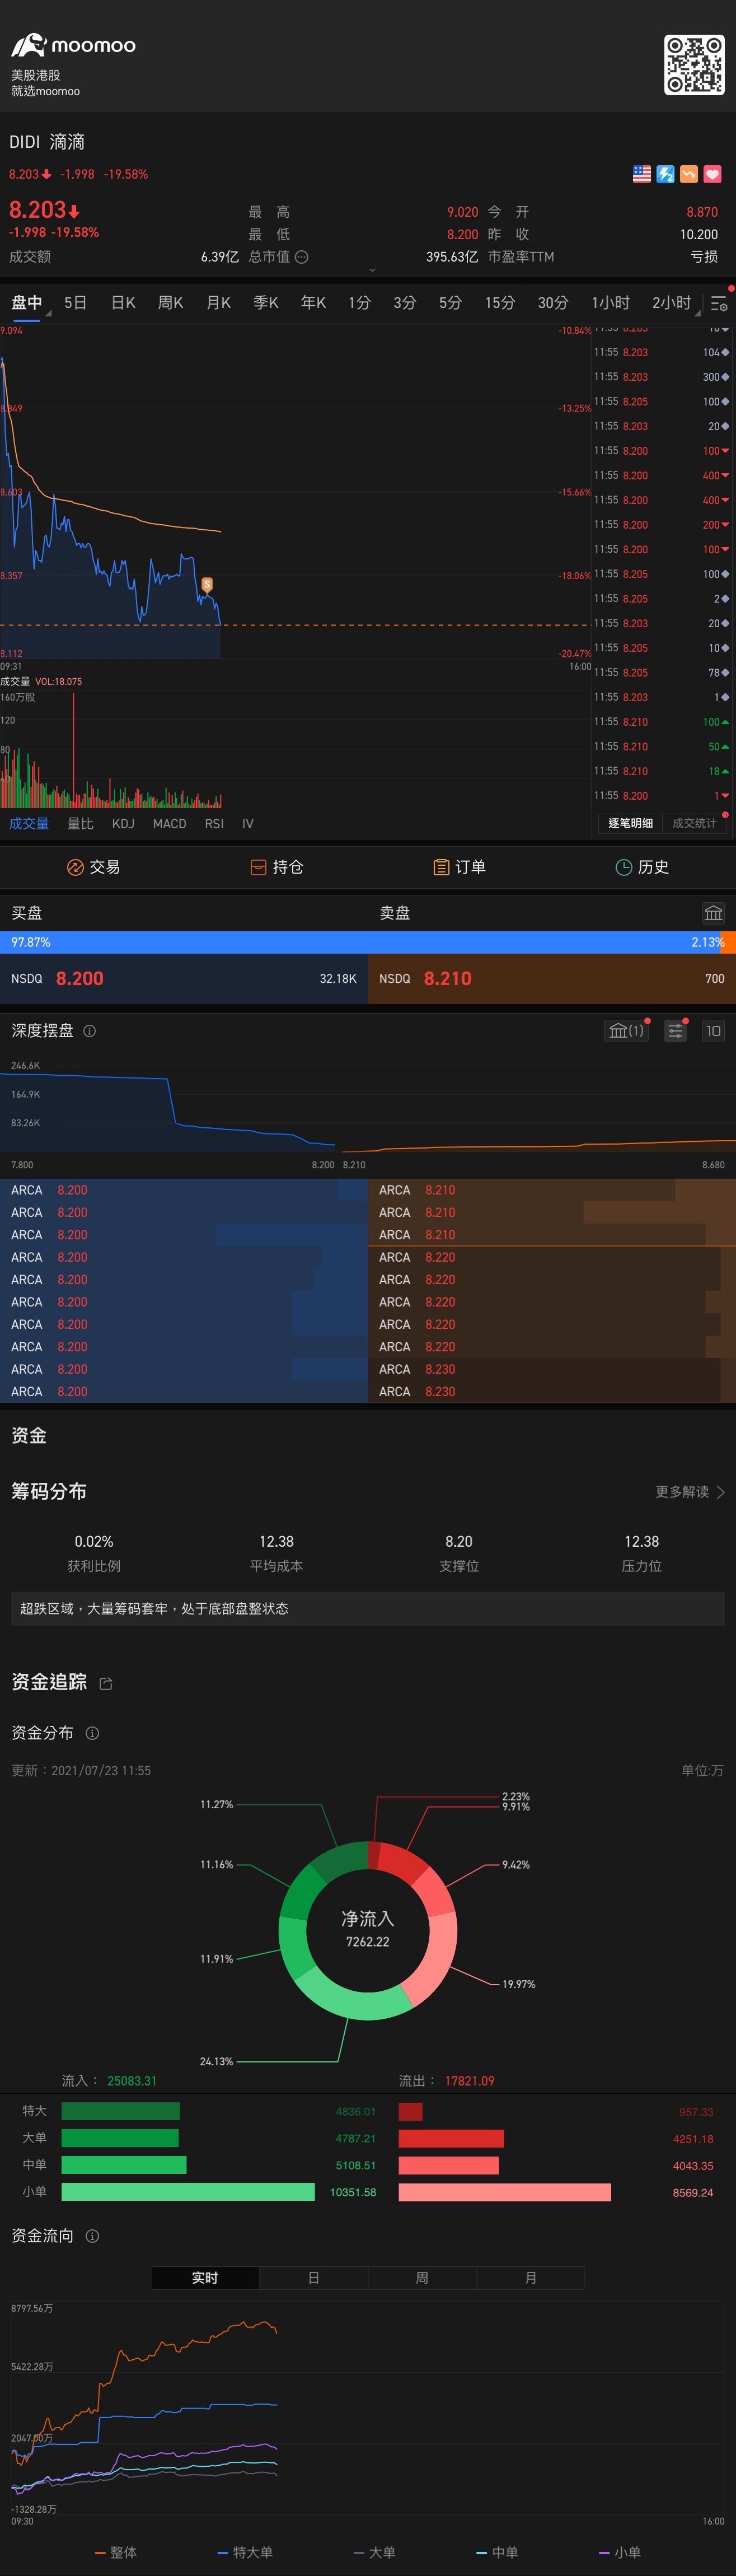Select the KDJ indicator
This screenshot has width=736, height=2576.
pos(123,823)
